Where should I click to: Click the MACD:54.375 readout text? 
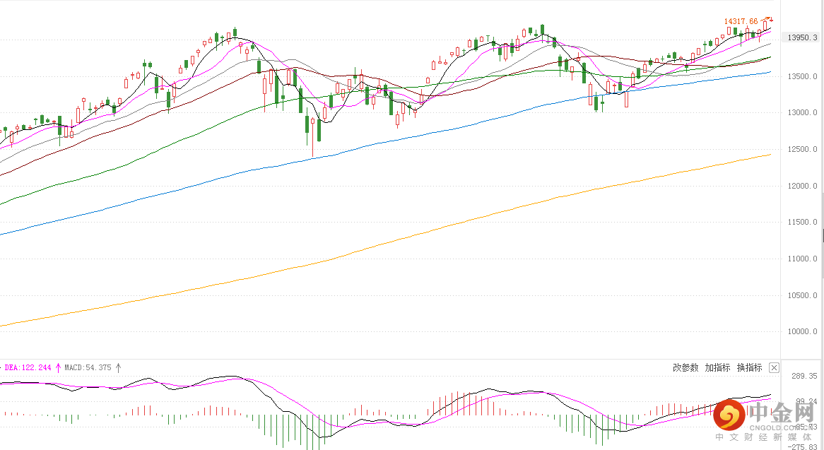pyautogui.click(x=88, y=367)
